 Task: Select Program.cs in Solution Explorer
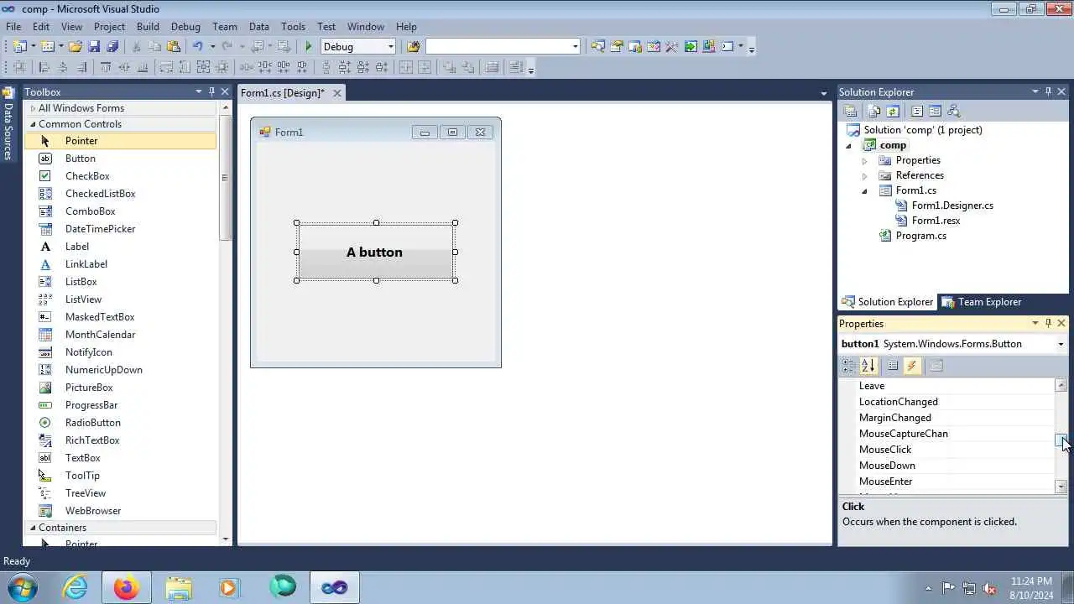point(920,236)
